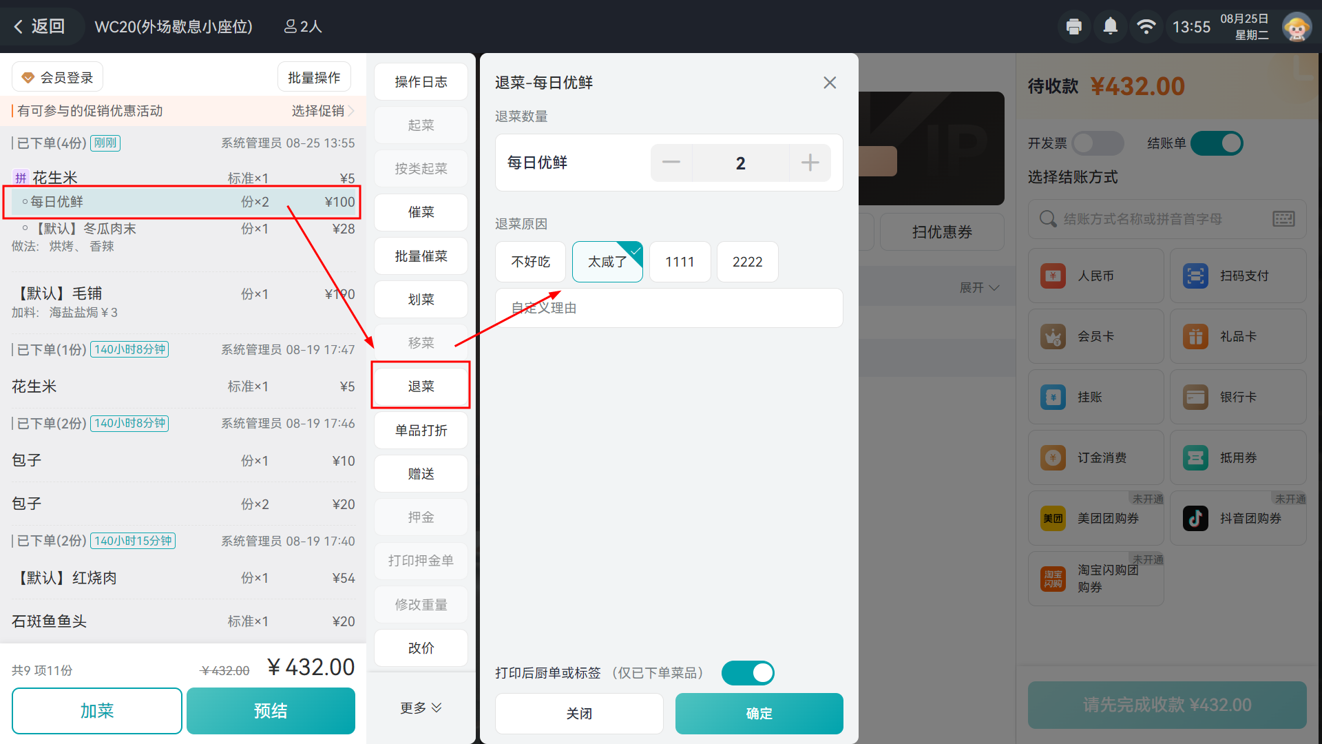Screen dimensions: 1322x744
Task: Toggle the 开发票 switch
Action: pyautogui.click(x=1098, y=143)
